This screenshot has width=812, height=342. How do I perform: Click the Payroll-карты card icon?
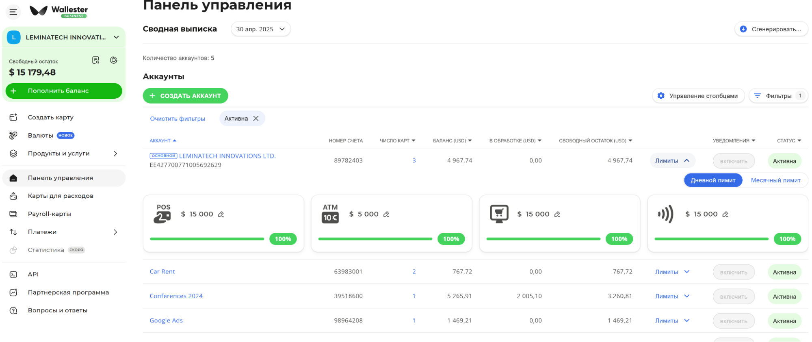pyautogui.click(x=13, y=214)
